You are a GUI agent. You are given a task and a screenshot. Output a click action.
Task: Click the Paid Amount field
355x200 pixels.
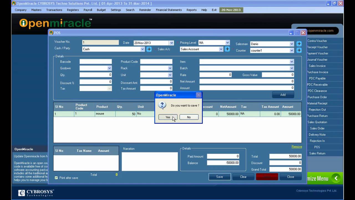(x=223, y=156)
